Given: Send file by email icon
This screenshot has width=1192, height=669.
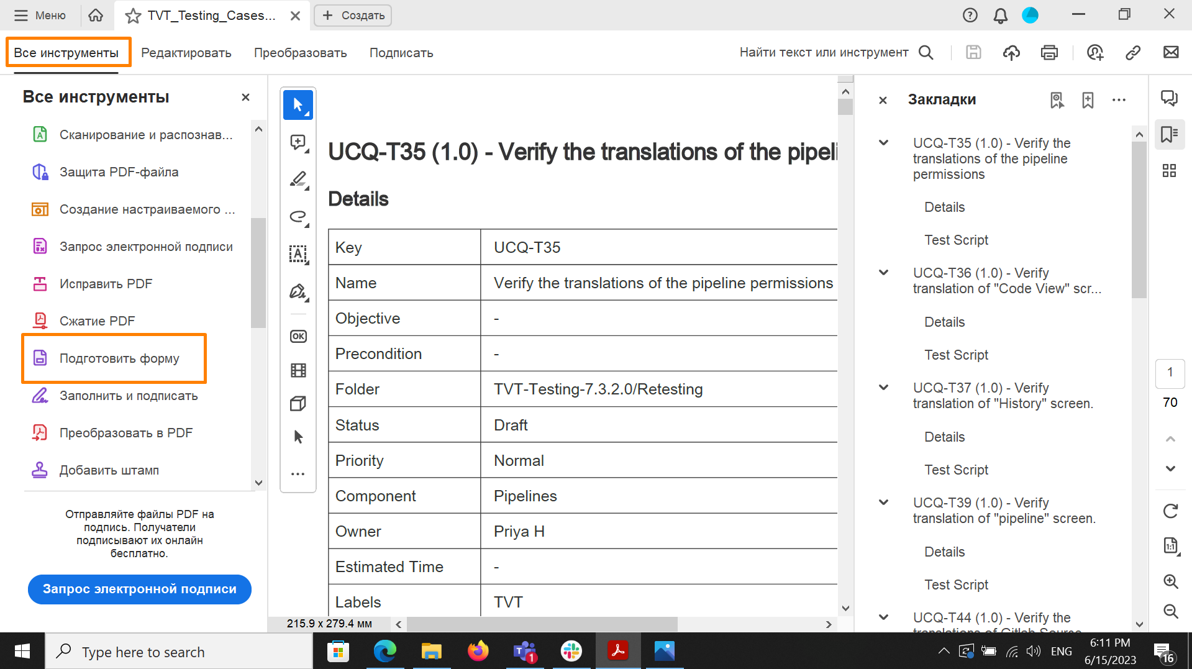Looking at the screenshot, I should (1171, 53).
